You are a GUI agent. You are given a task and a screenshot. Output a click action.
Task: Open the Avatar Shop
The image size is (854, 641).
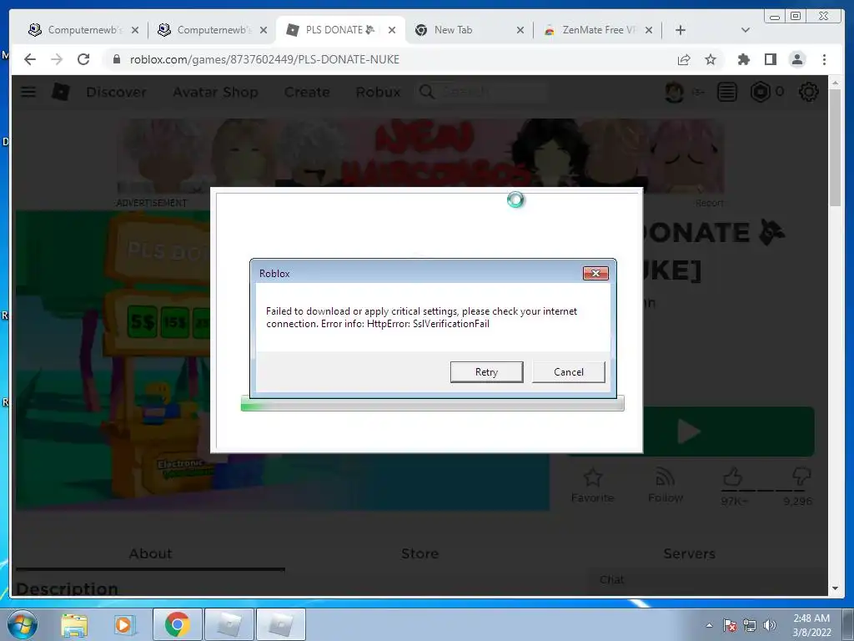pos(215,92)
